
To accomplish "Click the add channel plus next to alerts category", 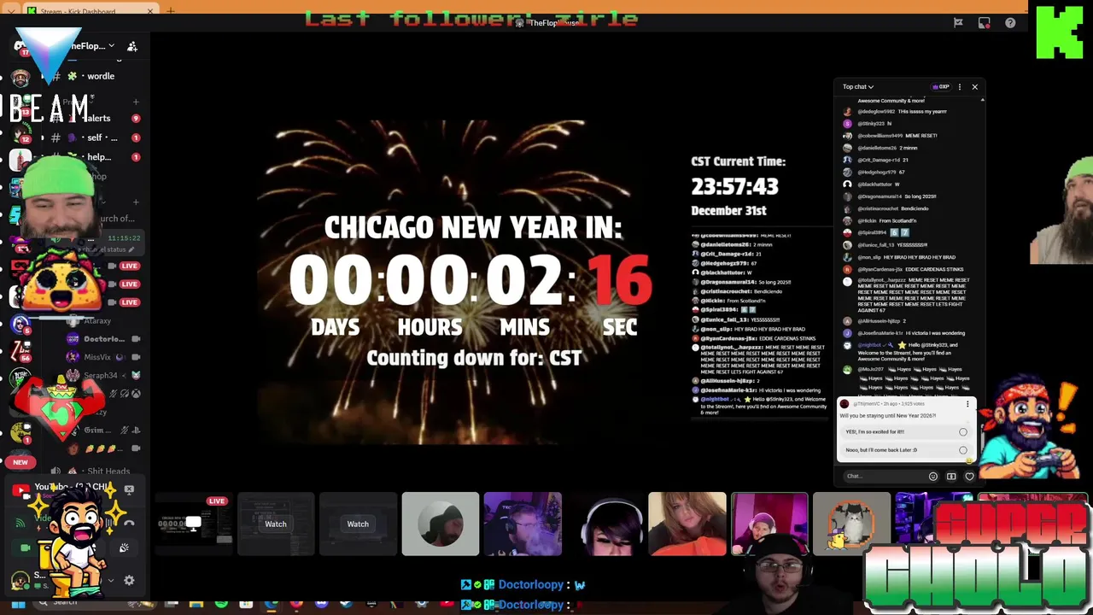I will (136, 102).
